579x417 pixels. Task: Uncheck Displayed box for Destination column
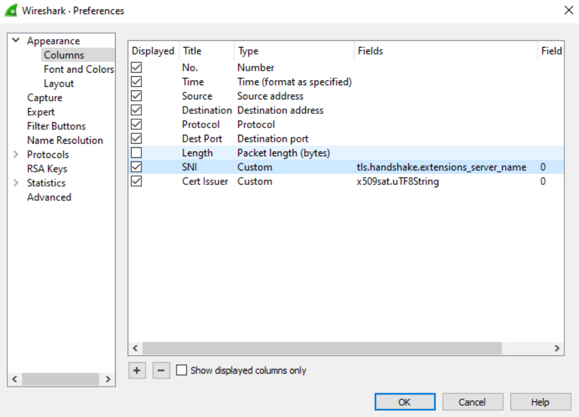pos(136,110)
